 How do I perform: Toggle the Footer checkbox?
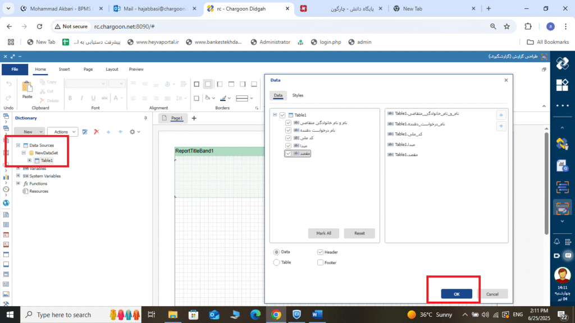pos(320,262)
